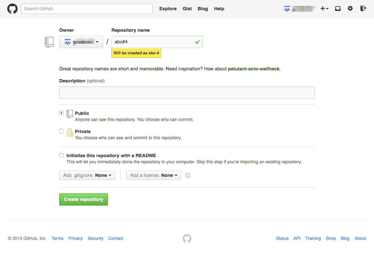Enable Initialize this repository with a README

coord(61,155)
